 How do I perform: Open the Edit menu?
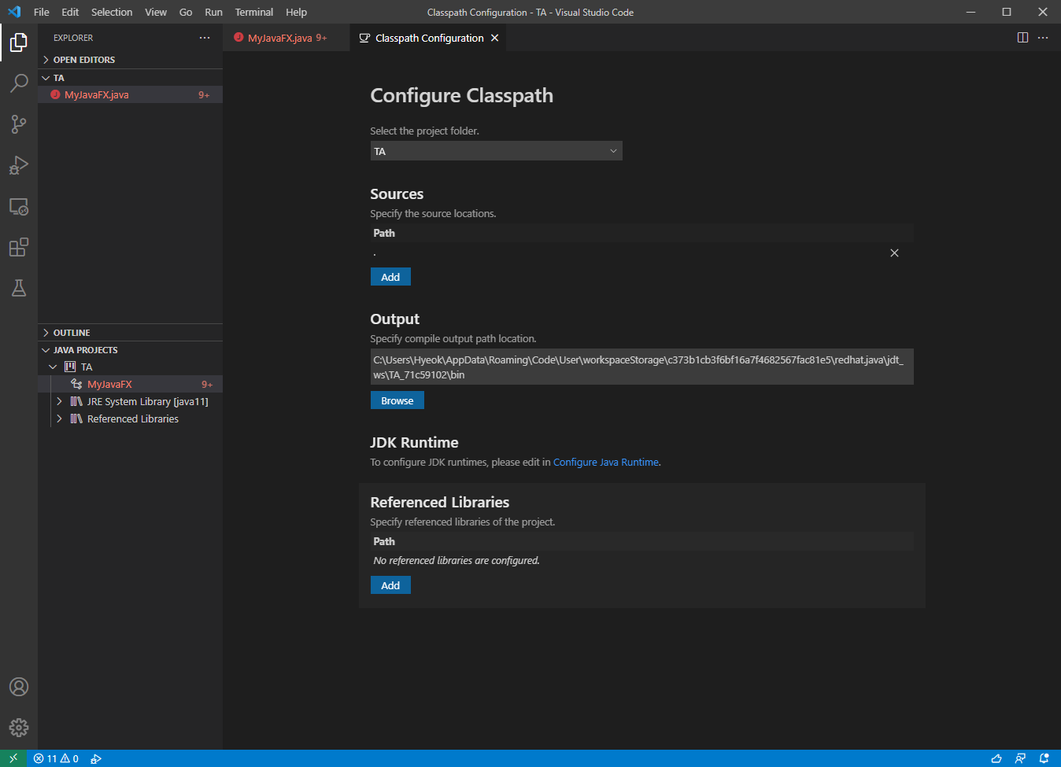pyautogui.click(x=70, y=12)
